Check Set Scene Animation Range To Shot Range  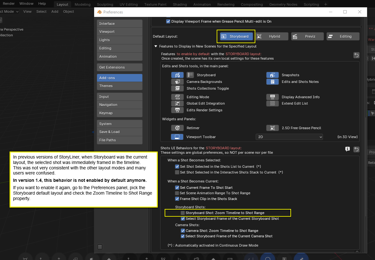click(x=177, y=193)
